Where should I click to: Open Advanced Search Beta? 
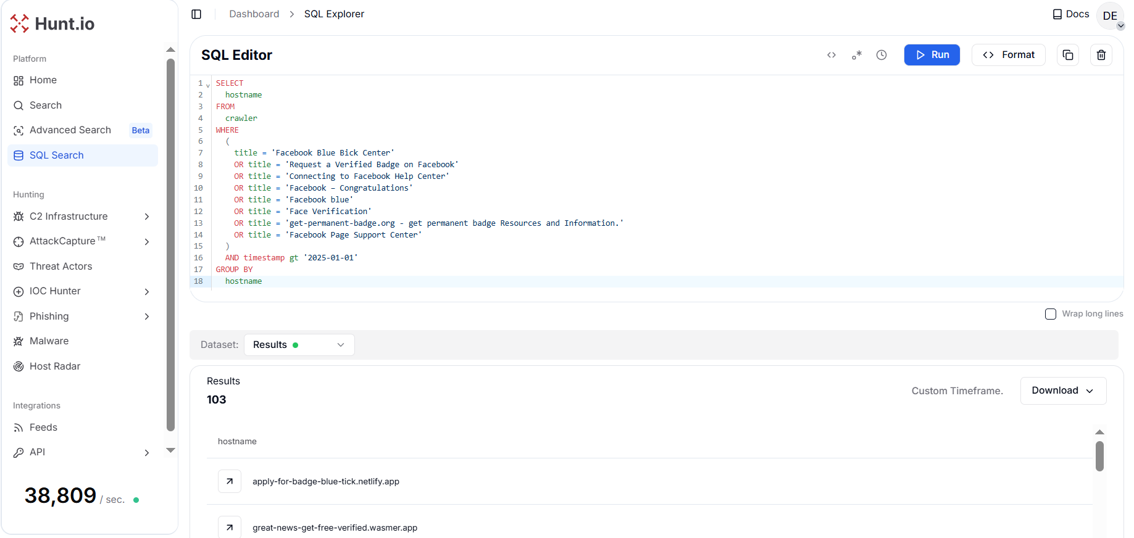point(83,130)
